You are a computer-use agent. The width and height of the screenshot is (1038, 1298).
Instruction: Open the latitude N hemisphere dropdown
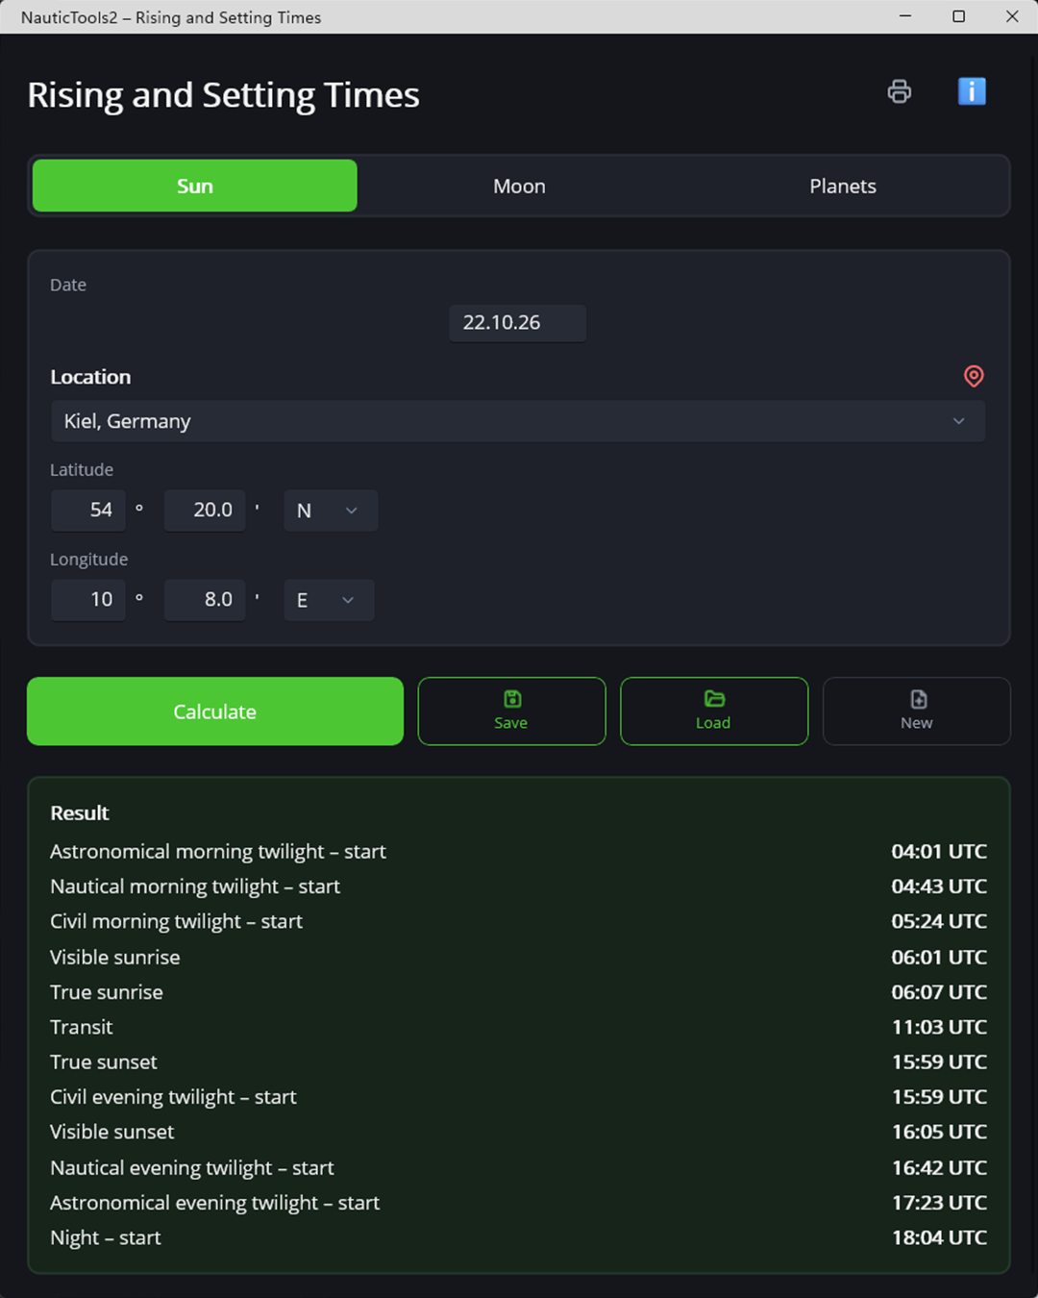click(330, 511)
